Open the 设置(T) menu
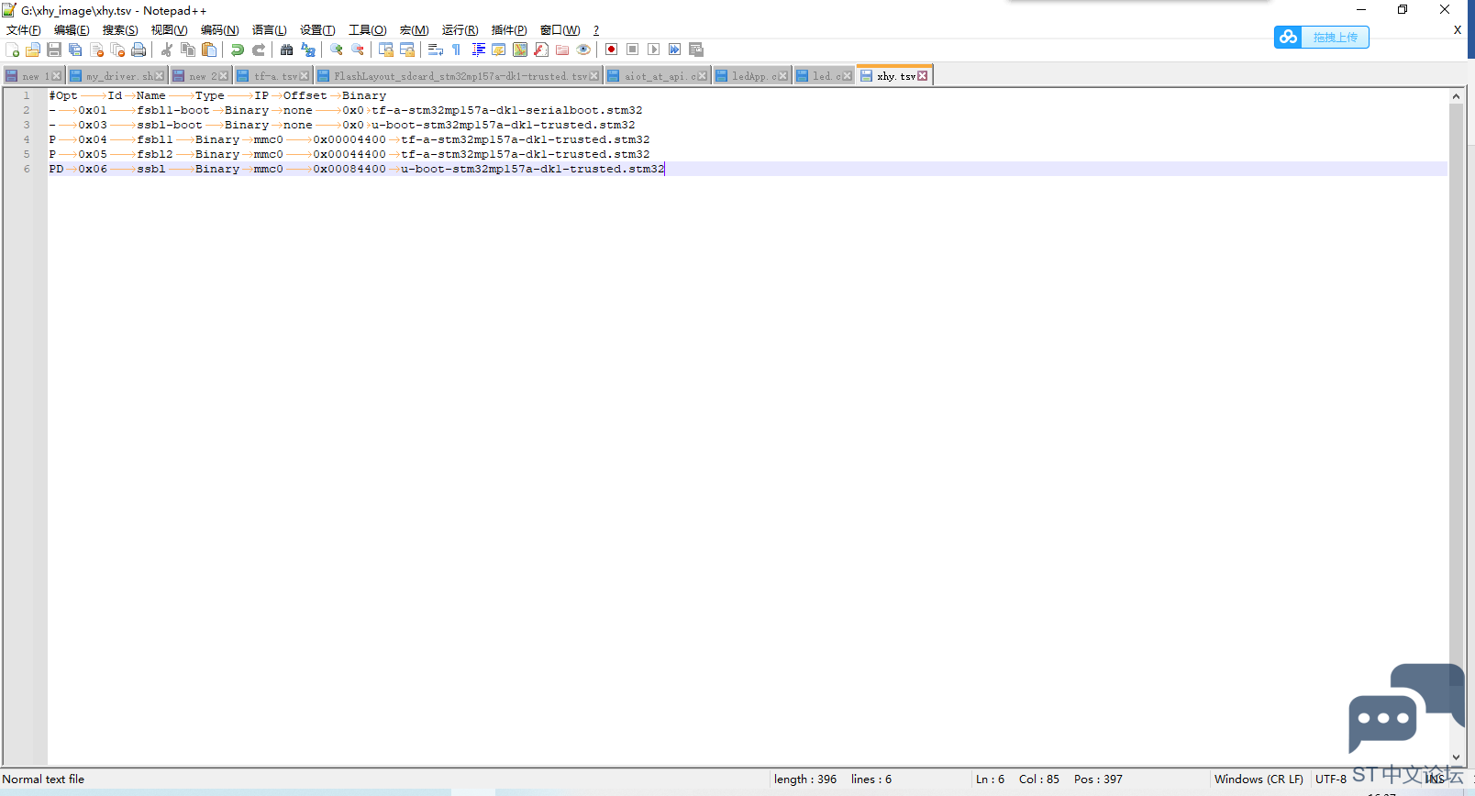This screenshot has width=1475, height=796. 317,30
